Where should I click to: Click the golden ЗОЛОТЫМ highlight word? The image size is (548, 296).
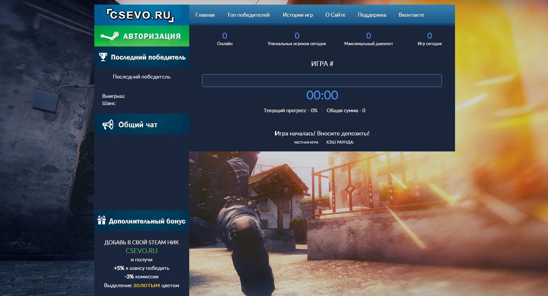146,286
